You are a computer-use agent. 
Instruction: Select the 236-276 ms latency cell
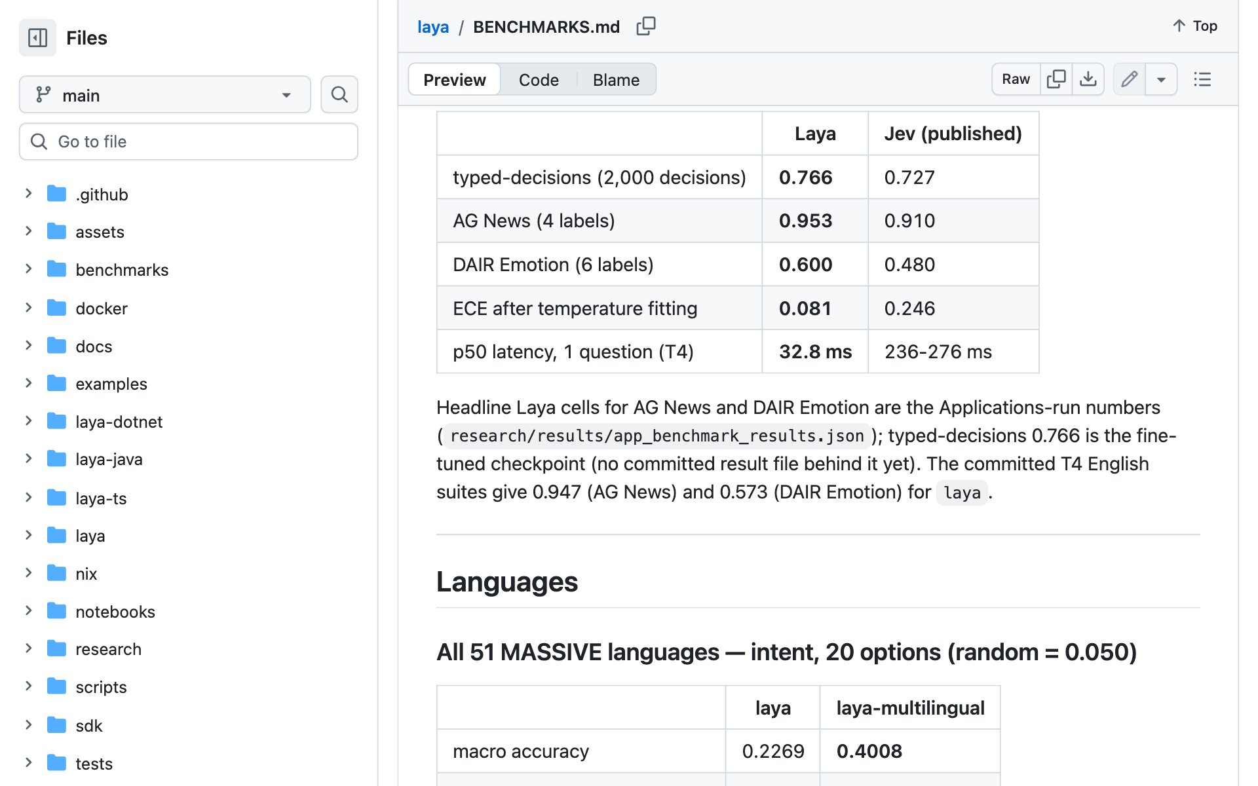953,352
